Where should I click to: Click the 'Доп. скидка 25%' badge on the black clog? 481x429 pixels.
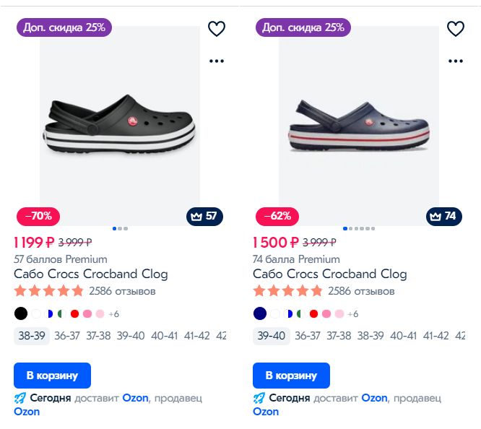tap(64, 27)
